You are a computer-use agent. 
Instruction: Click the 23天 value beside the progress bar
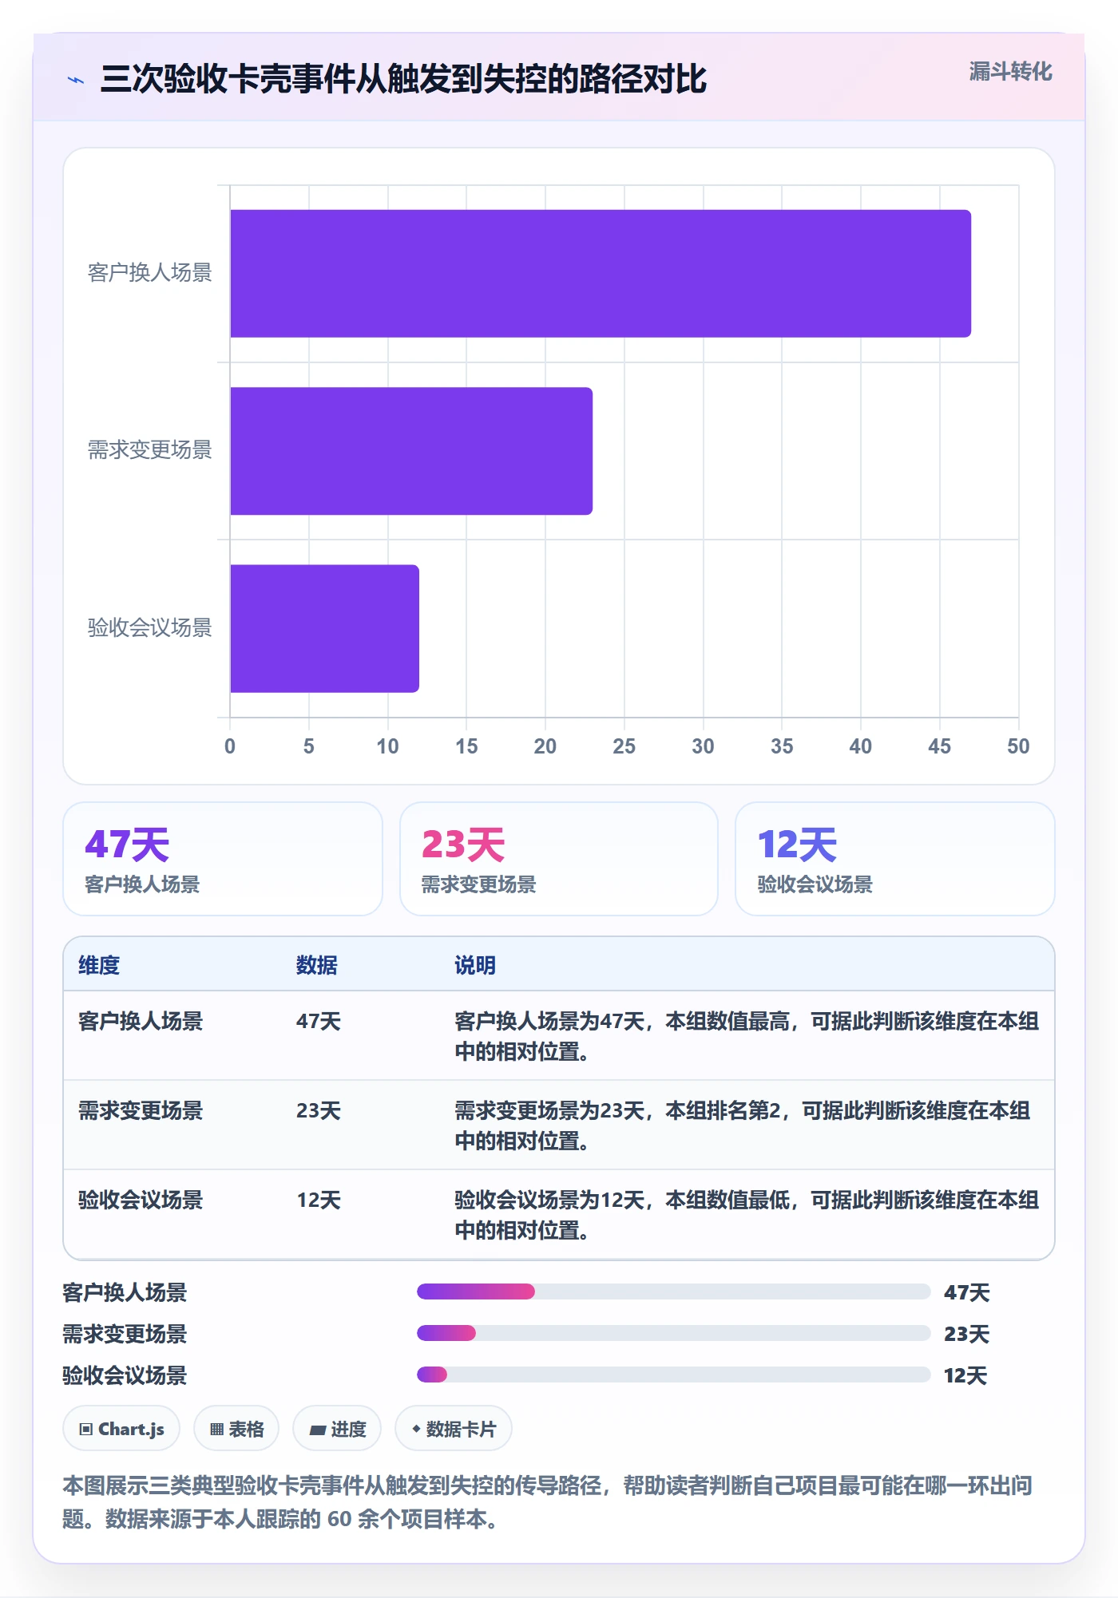point(967,1334)
